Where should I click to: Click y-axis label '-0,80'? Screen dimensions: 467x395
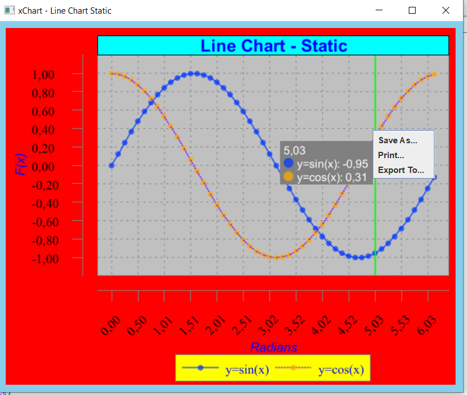45,241
